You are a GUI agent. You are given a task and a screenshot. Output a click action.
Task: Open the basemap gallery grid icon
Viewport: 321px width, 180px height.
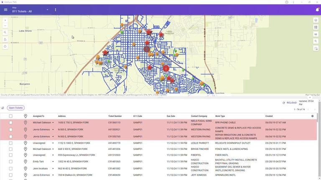pyautogui.click(x=316, y=27)
